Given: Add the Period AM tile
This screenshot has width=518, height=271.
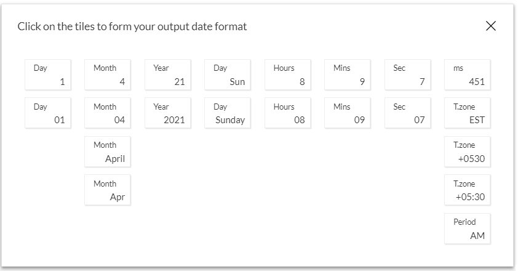Looking at the screenshot, I should point(468,229).
